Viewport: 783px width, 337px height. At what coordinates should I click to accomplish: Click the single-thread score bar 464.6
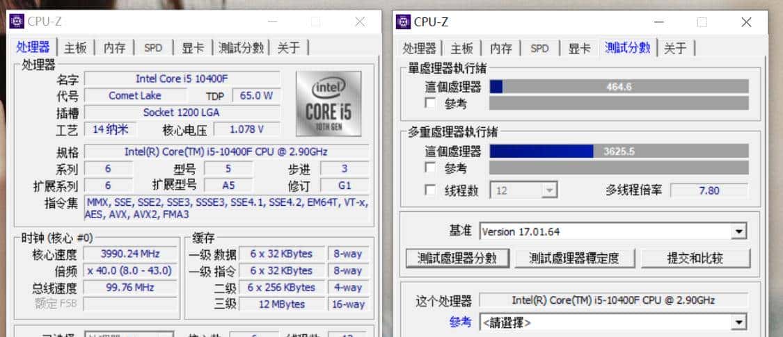[x=619, y=87]
